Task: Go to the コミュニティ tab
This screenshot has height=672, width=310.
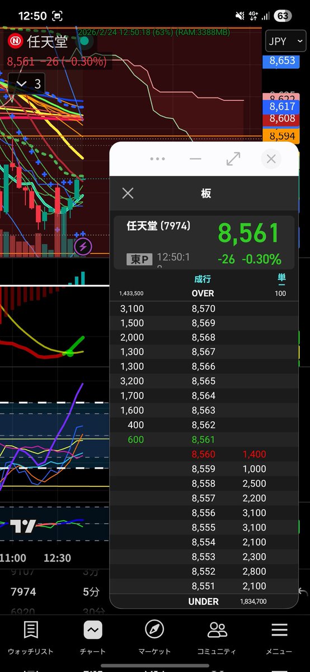Action: [x=217, y=638]
